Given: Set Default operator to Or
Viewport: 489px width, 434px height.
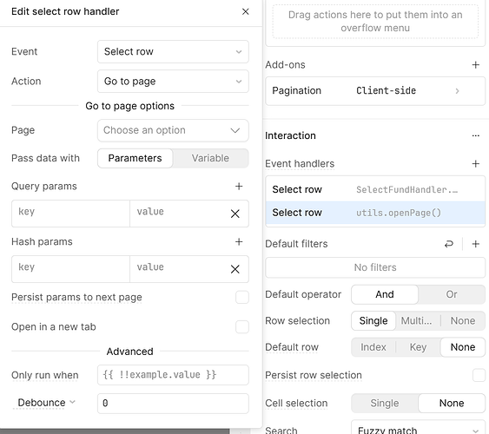Looking at the screenshot, I should pyautogui.click(x=452, y=294).
